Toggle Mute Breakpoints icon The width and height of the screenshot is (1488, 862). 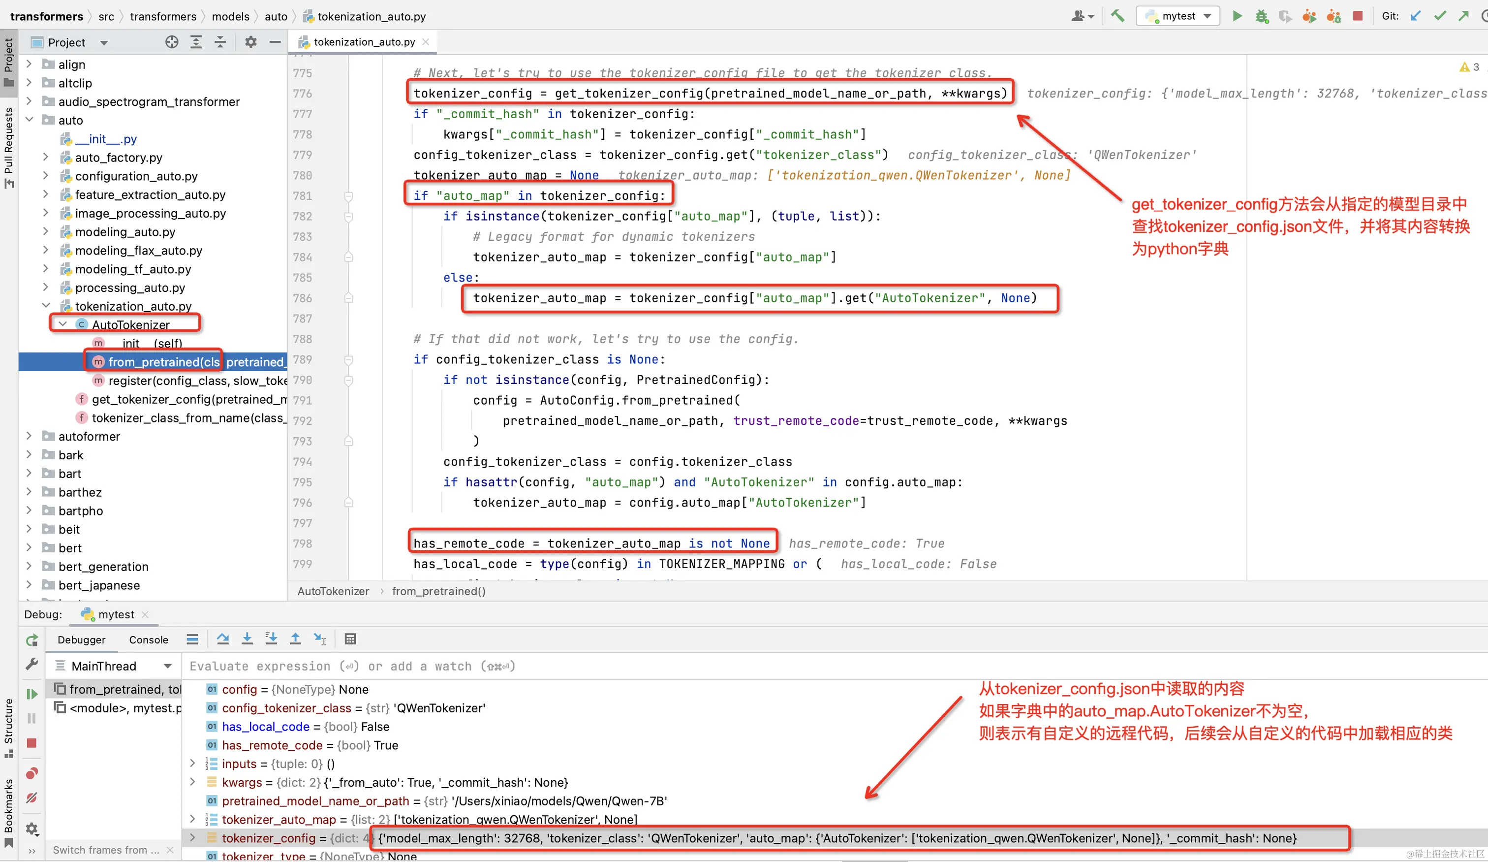[32, 798]
